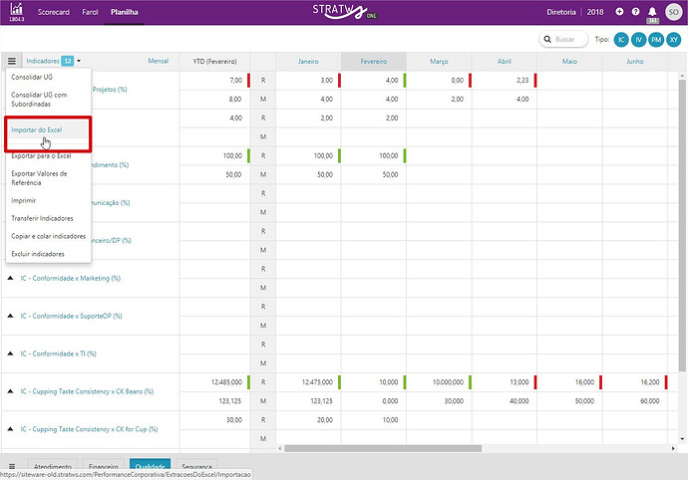
Task: Switch to the Scorecard tab
Action: click(x=53, y=12)
